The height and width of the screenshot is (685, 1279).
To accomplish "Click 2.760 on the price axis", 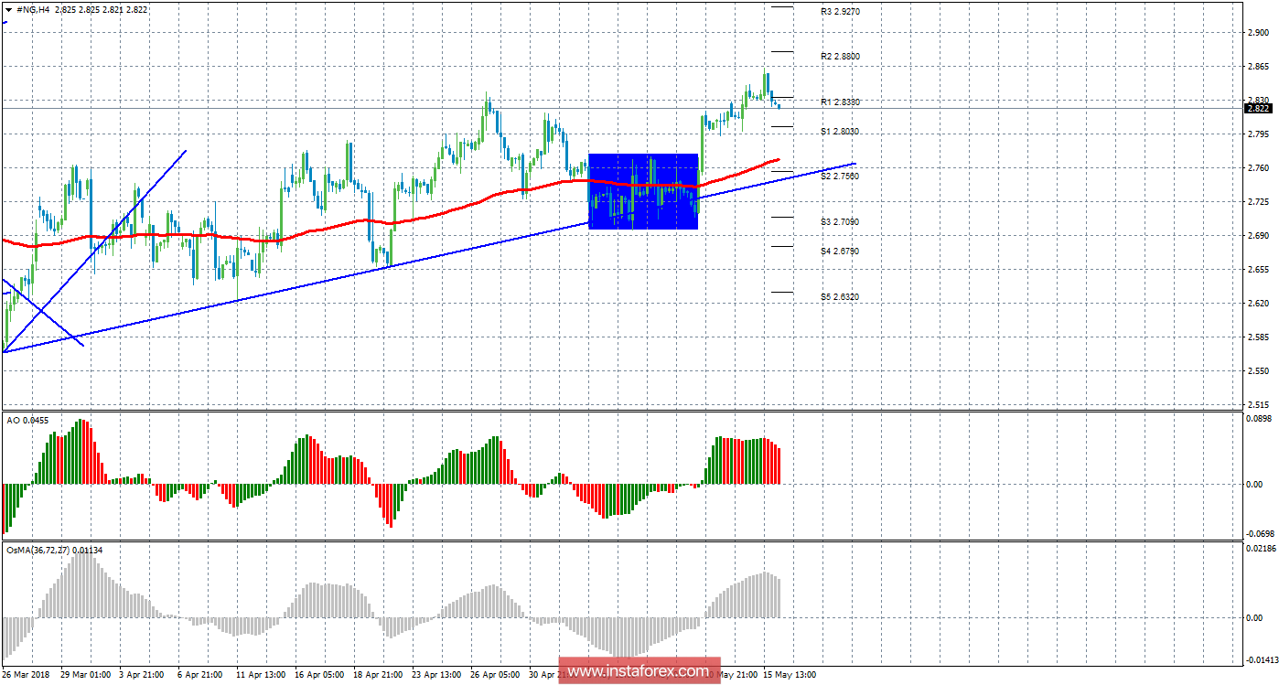I will (1259, 168).
